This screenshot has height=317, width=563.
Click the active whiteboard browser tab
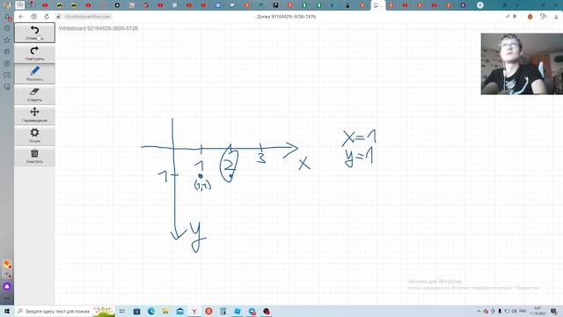[x=377, y=5]
